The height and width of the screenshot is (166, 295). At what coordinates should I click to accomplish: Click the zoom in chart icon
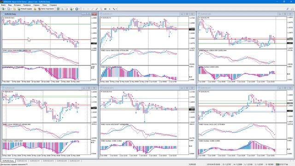(63, 9)
